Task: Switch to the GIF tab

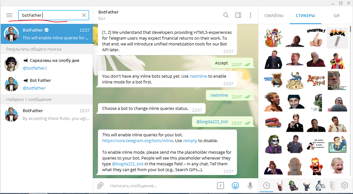Action: (x=337, y=16)
